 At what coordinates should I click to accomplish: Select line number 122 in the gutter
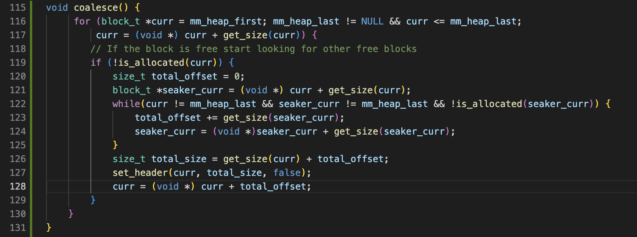18,104
